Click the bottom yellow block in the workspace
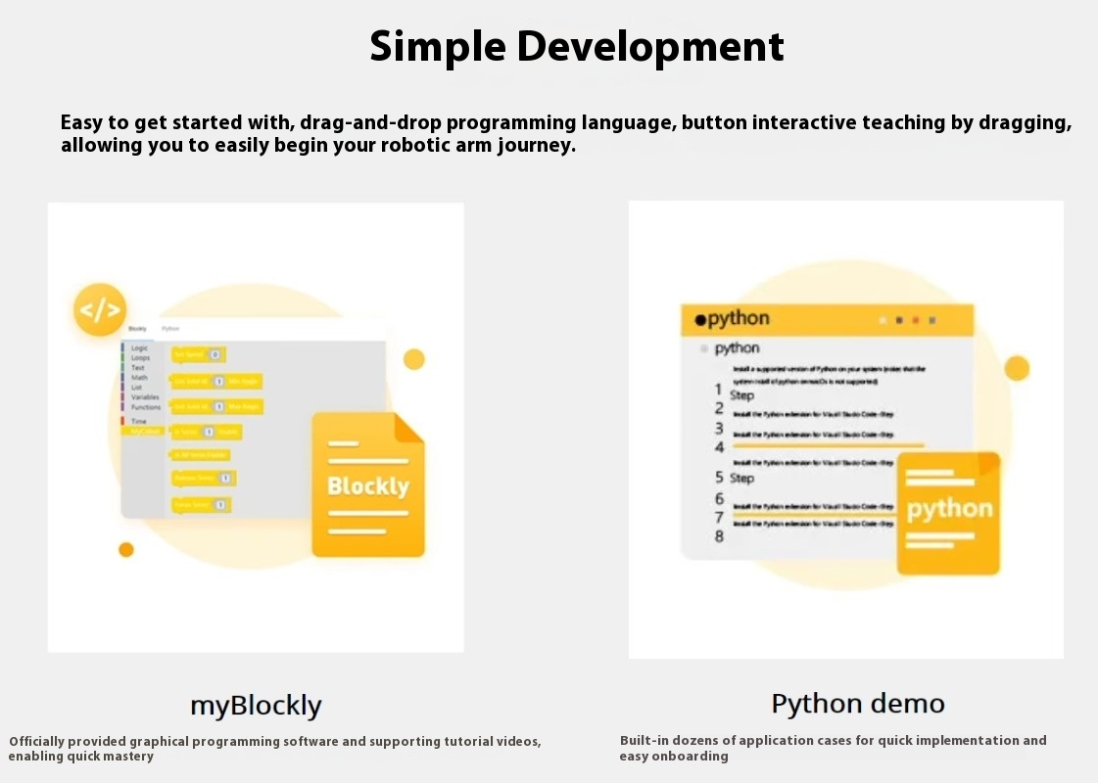This screenshot has height=783, width=1098. pyautogui.click(x=201, y=504)
